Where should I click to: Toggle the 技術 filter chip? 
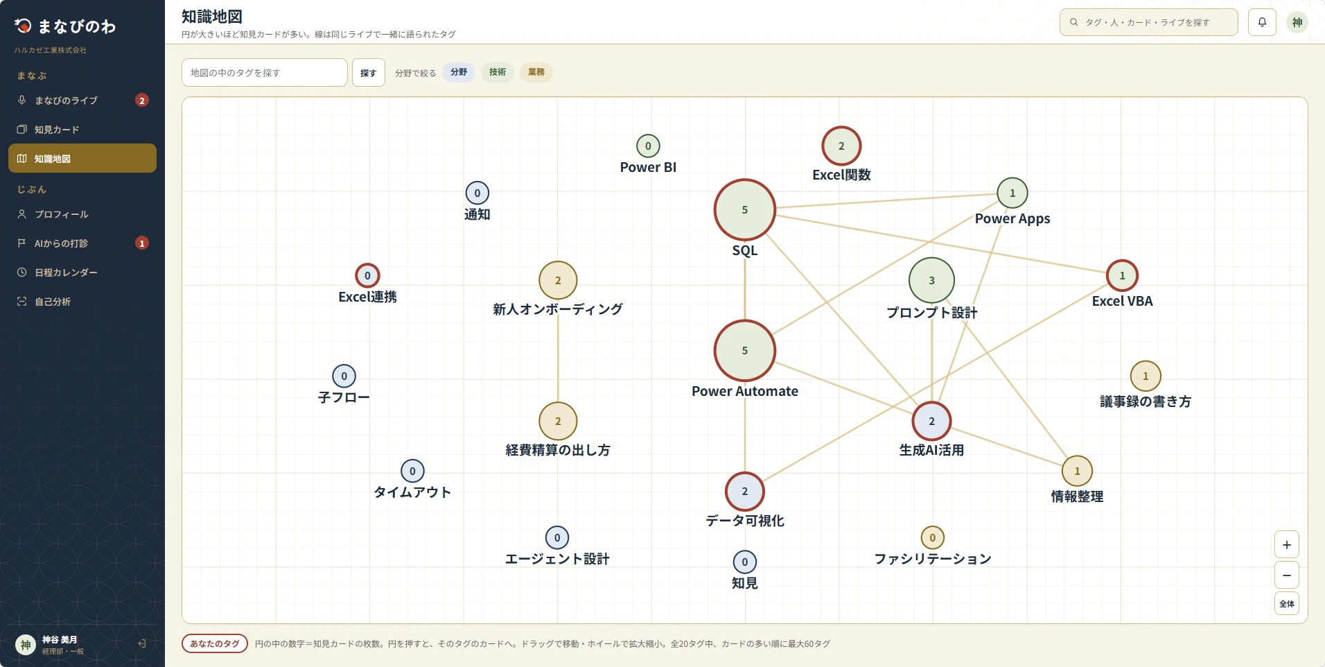point(498,72)
